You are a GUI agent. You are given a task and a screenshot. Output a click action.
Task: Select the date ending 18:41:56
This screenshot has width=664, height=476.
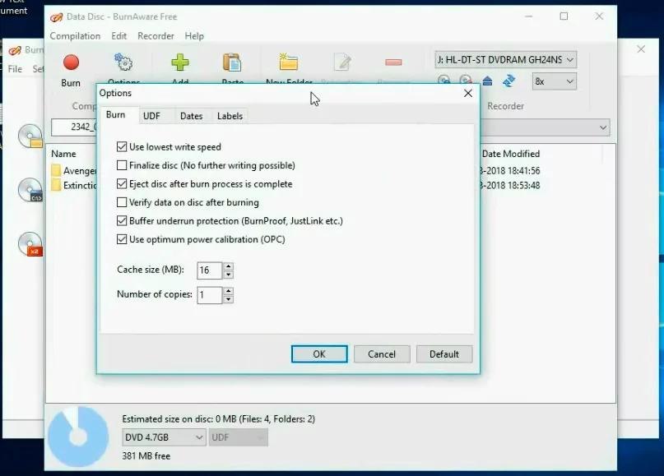coord(510,171)
